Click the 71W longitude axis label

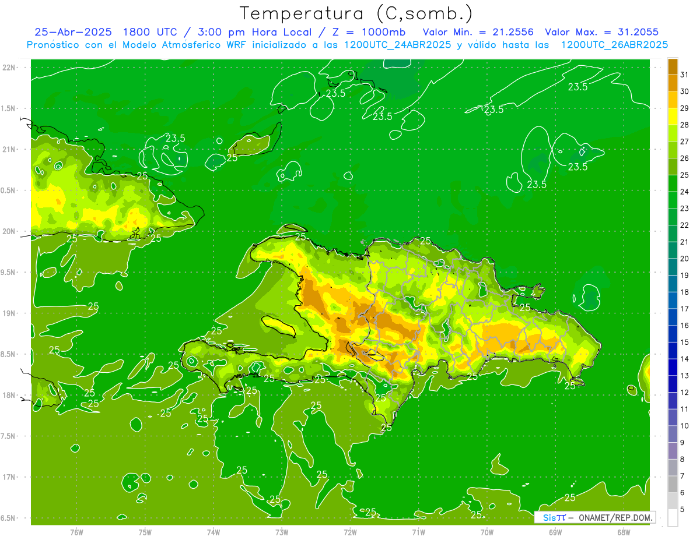coord(418,532)
